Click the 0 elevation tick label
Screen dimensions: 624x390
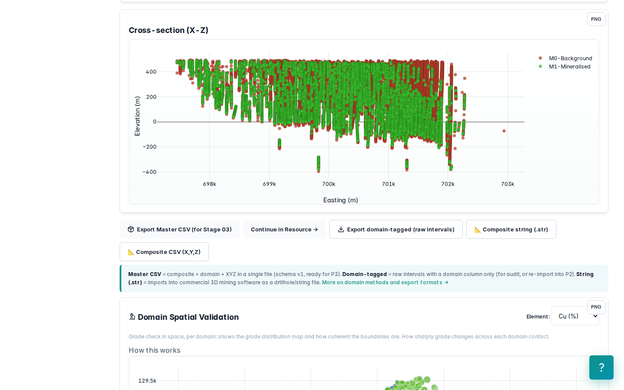[155, 122]
